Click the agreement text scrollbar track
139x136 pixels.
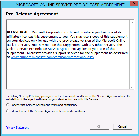pos(132,55)
